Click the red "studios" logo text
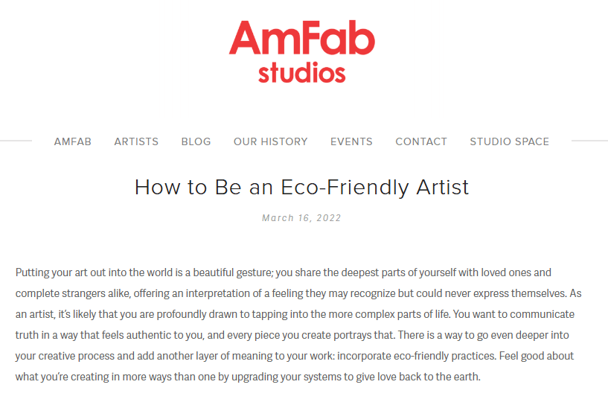608x402 pixels. [x=301, y=73]
